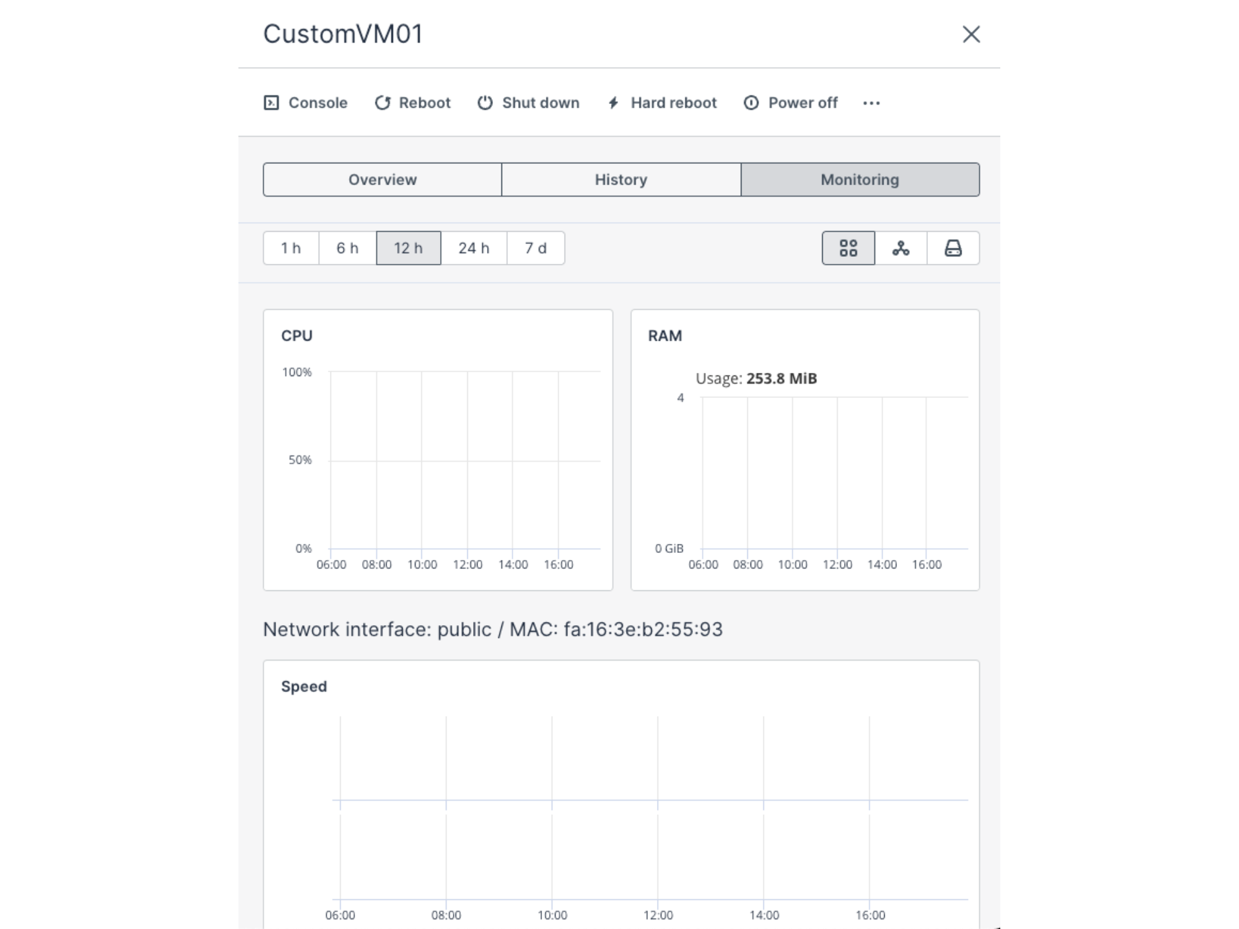Click the Reboot action
The image size is (1239, 929).
coord(412,103)
